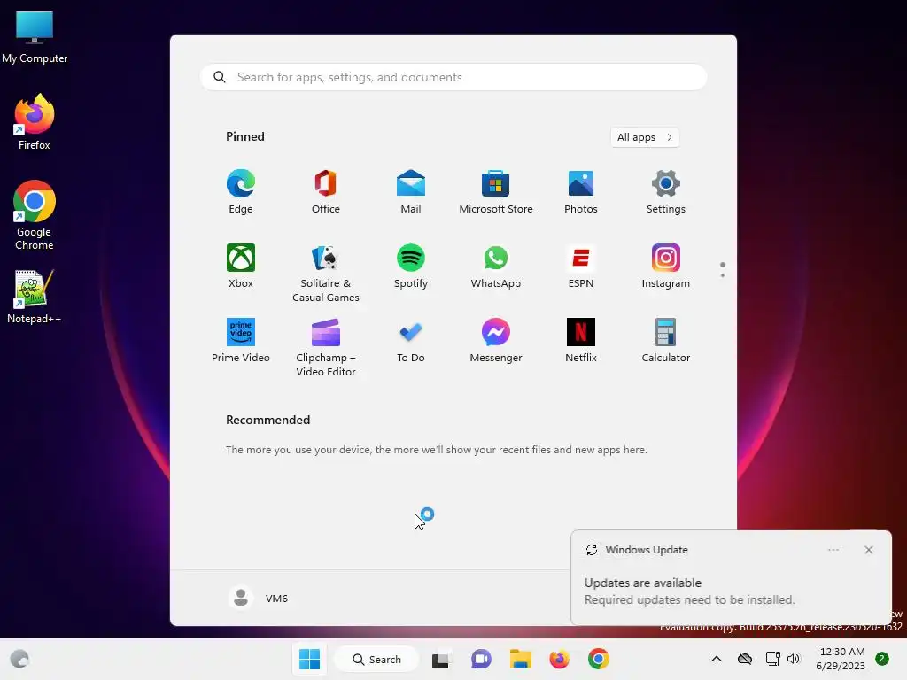Launch the Calculator app
907x680 pixels.
point(666,341)
